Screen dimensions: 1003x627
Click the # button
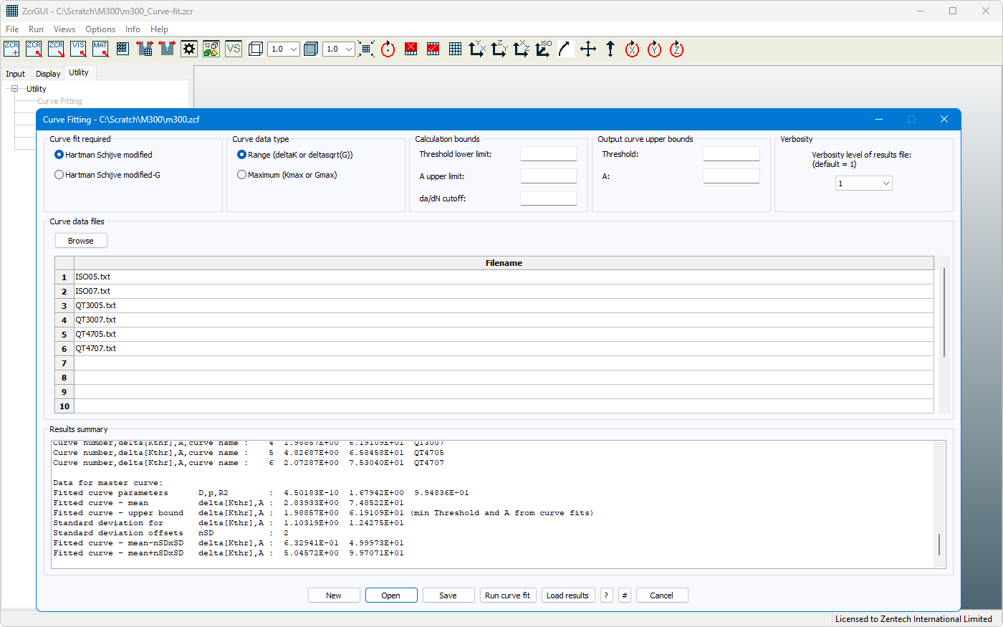tap(625, 595)
